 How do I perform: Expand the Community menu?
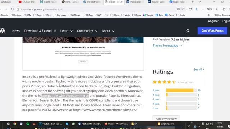click(87, 31)
